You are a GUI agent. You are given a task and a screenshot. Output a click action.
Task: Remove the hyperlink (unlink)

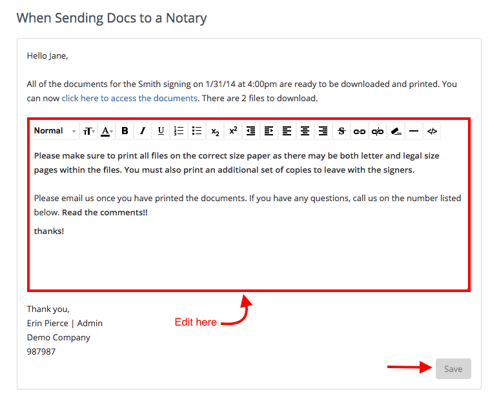point(378,131)
